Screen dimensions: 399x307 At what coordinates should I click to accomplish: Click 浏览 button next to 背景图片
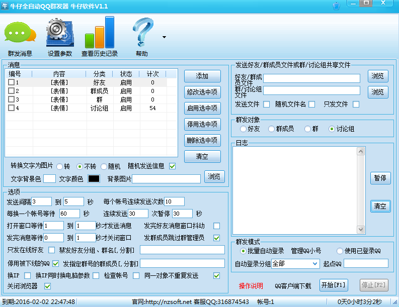214,177
